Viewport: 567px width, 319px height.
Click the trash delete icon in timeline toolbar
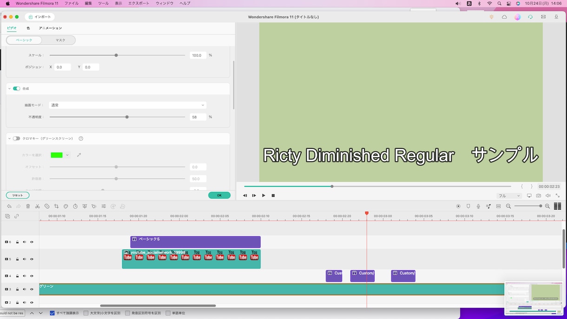[28, 206]
